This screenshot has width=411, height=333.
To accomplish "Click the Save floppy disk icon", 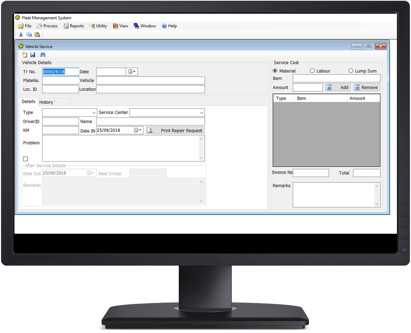I will (33, 55).
